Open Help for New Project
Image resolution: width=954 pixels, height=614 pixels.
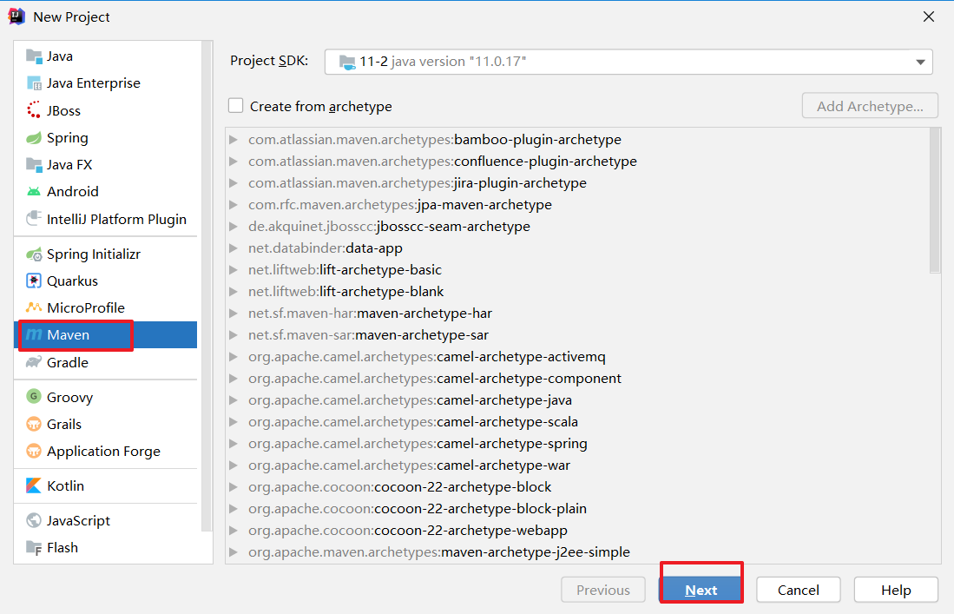[896, 590]
